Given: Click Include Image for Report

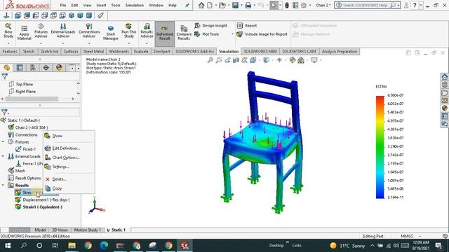Looking at the screenshot, I should 262,34.
